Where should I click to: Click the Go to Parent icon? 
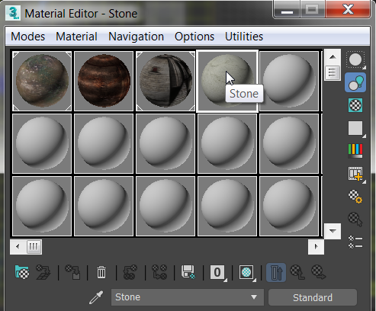pos(297,272)
